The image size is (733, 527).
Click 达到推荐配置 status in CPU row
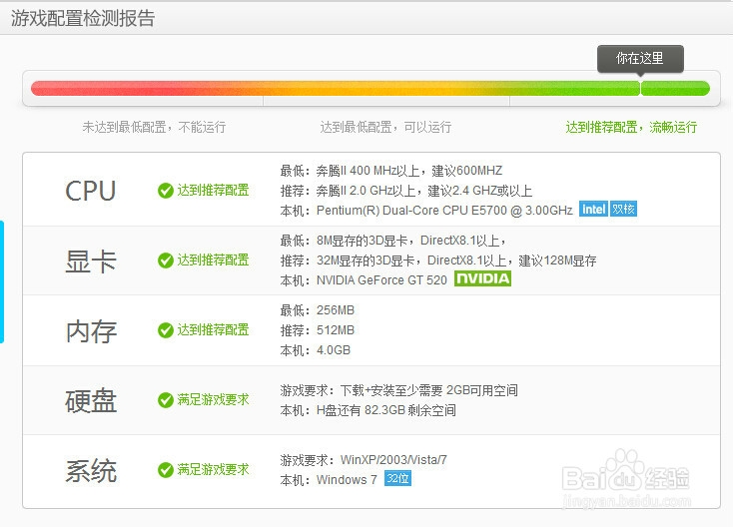click(213, 191)
